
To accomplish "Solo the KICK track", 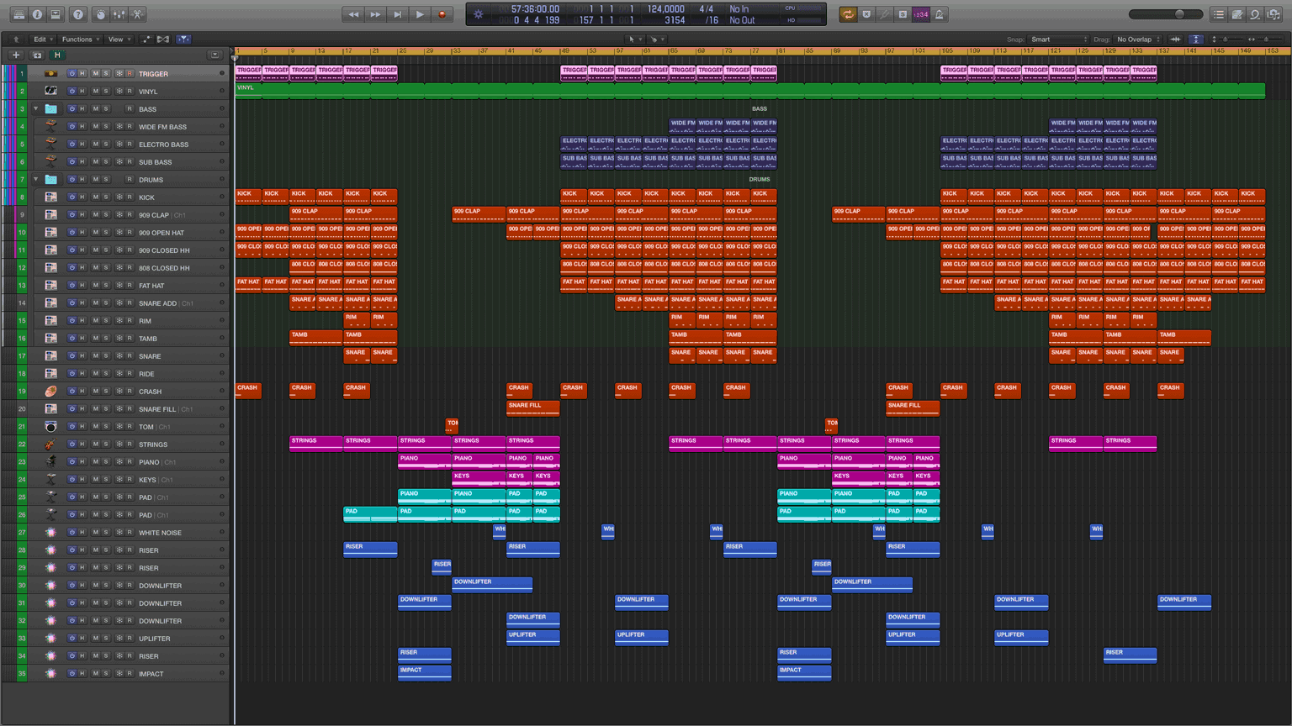I will (108, 197).
